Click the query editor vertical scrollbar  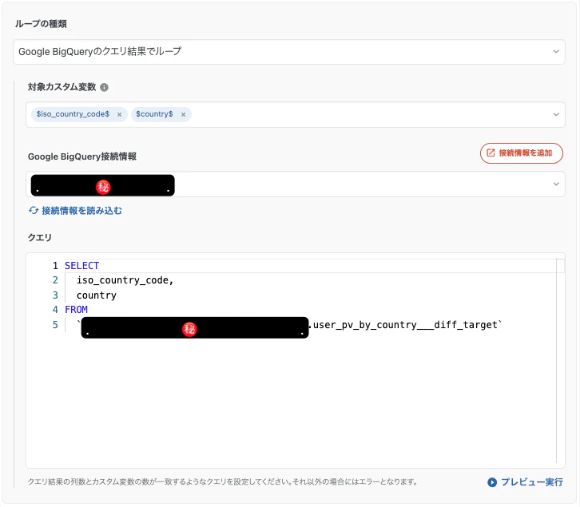[x=560, y=361]
